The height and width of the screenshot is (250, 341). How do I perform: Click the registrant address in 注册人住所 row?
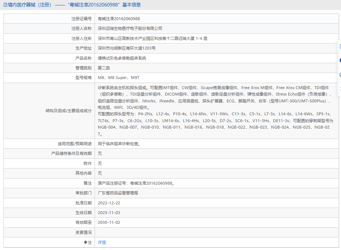[153, 38]
